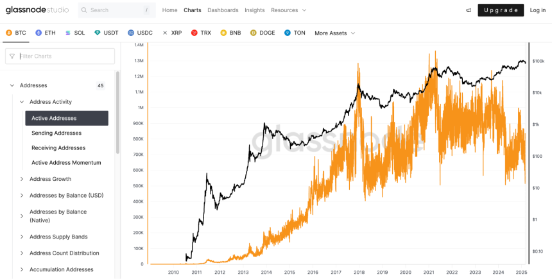Choose the SOL asset icon
The image size is (552, 279).
coord(68,33)
